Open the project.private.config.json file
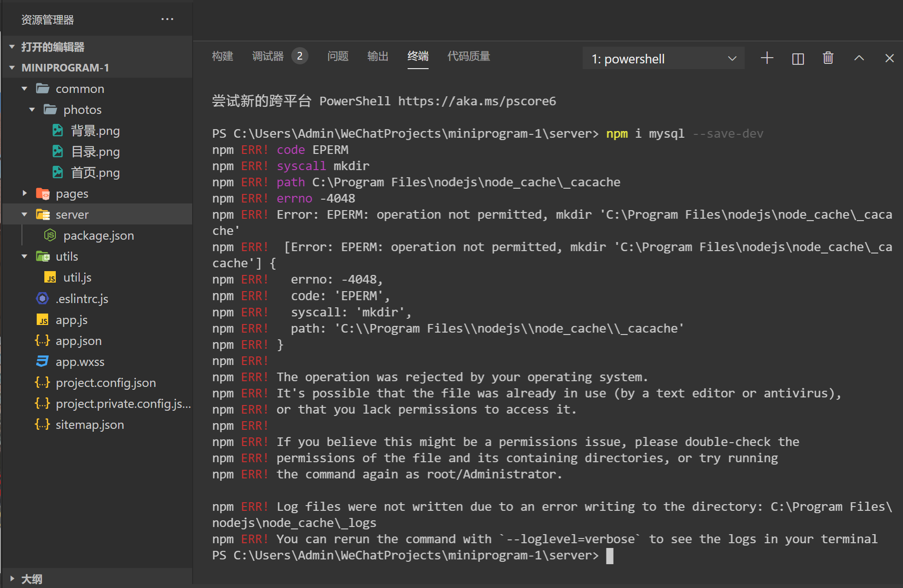 (123, 404)
